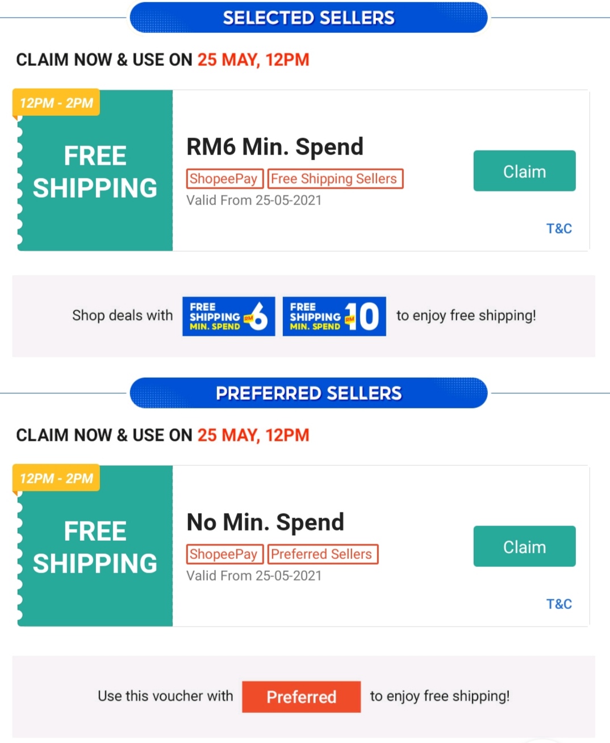This screenshot has width=610, height=743.
Task: Select the Free Shipping Sellers tag
Action: click(x=335, y=179)
